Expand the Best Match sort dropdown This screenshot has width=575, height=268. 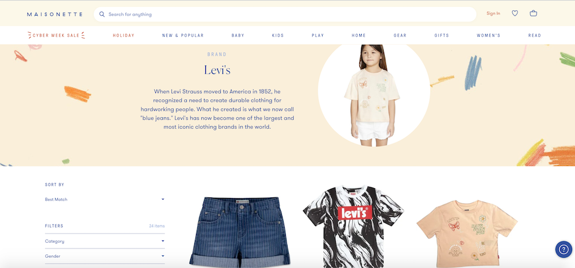[105, 200]
